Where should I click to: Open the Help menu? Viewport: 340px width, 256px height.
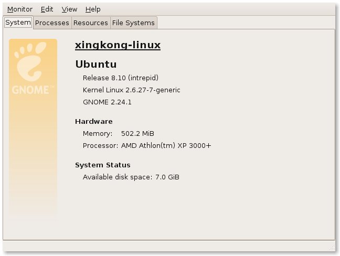click(x=93, y=9)
